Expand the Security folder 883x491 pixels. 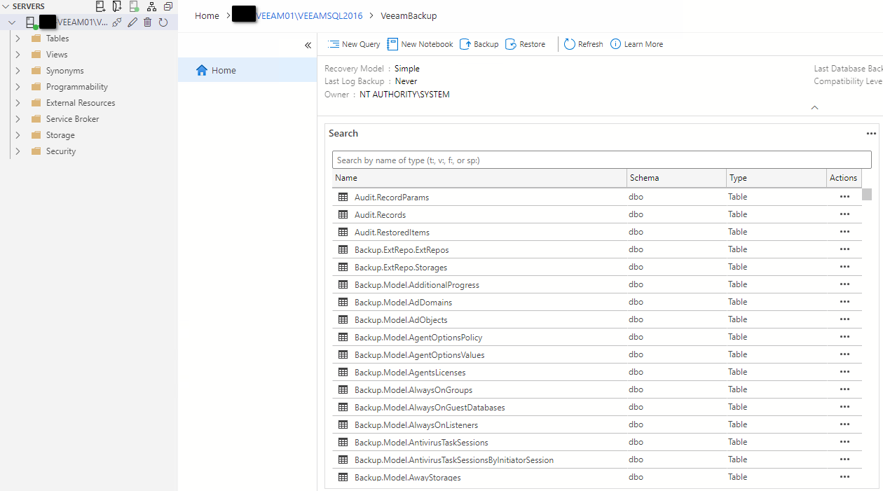coord(18,151)
